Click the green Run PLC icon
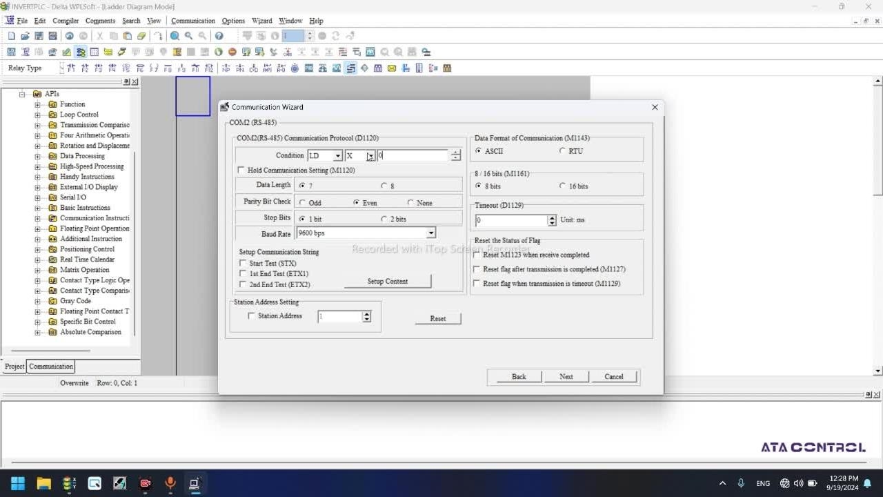The height and width of the screenshot is (497, 883). (219, 52)
